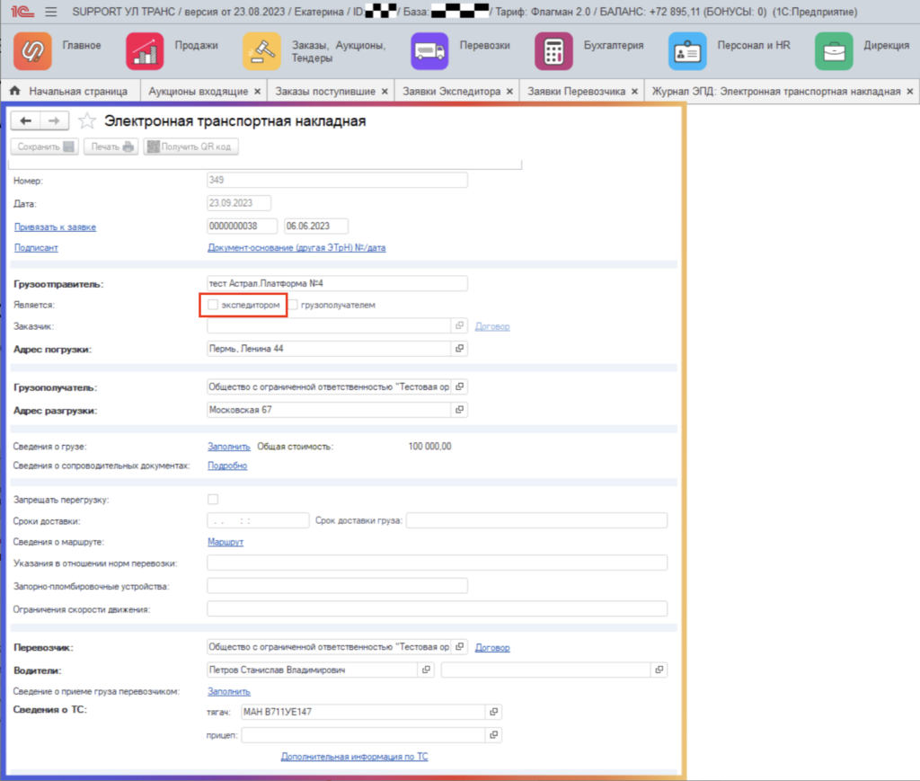Open the Адрес погрузки selection icon
920x781 pixels.
pos(459,349)
